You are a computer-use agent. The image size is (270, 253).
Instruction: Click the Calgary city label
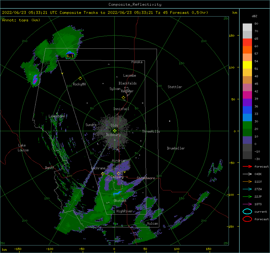coord(117,177)
